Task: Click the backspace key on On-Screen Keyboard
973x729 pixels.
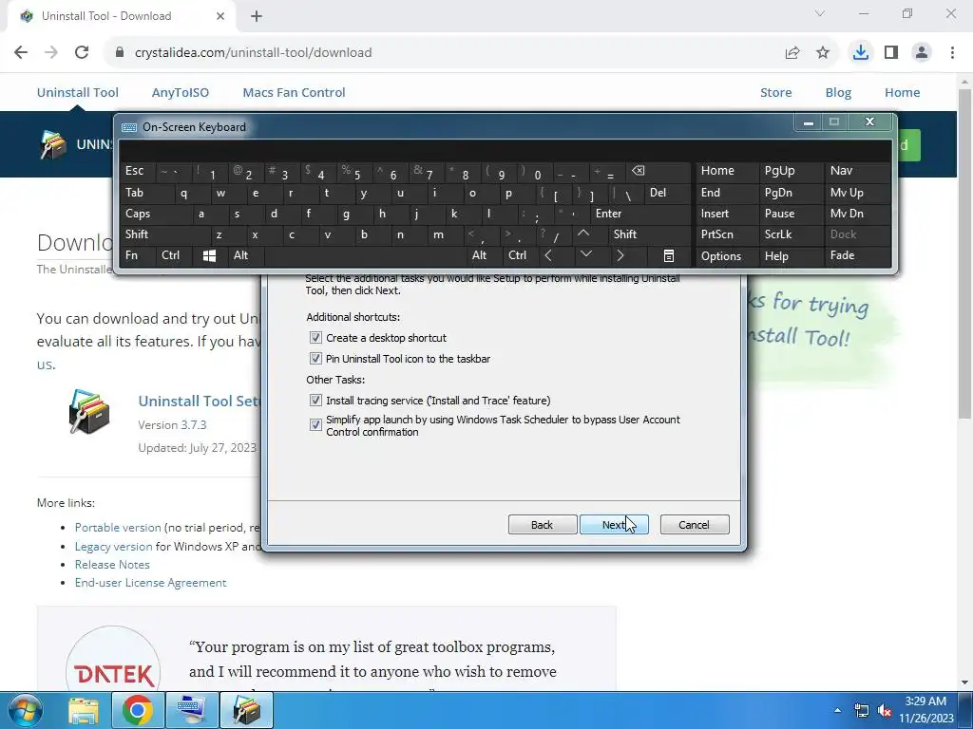Action: [x=639, y=171]
